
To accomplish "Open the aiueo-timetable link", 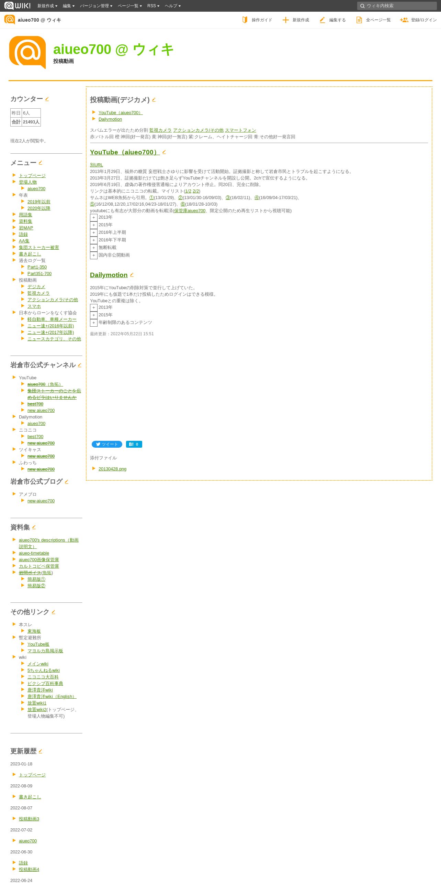I will [34, 553].
